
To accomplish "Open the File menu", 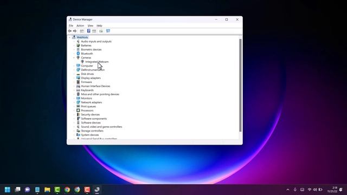I will 71,25.
